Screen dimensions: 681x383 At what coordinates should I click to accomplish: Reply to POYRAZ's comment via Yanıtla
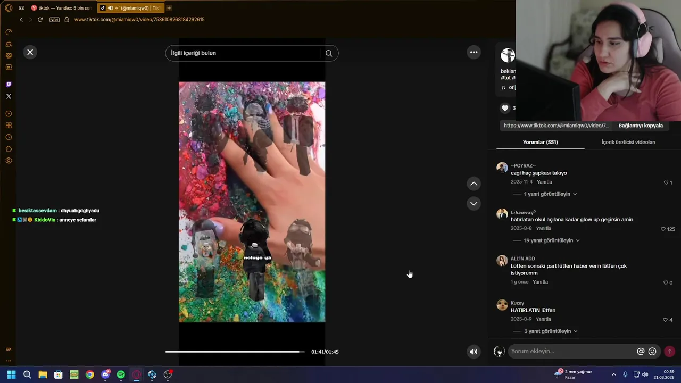point(544,182)
